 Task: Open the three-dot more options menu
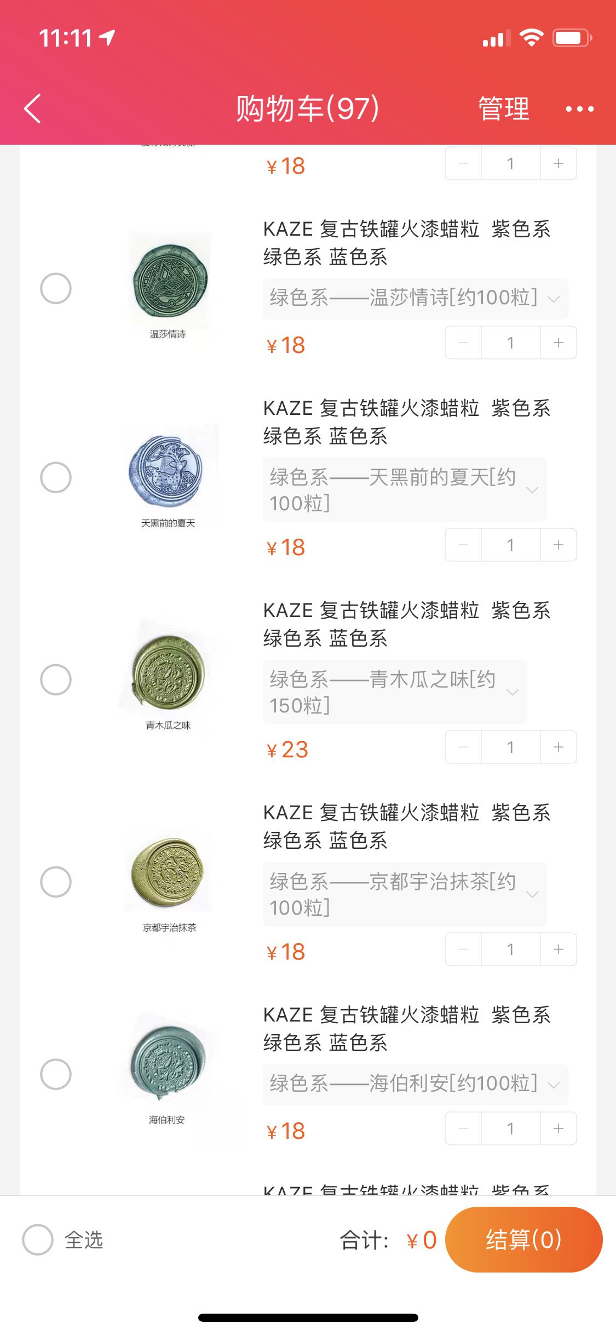click(579, 109)
